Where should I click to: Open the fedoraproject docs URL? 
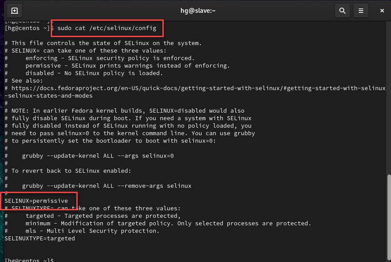click(199, 88)
